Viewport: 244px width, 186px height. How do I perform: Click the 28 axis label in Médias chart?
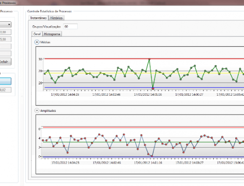coord(40,71)
